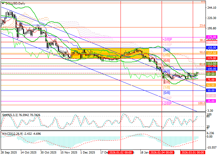Image resolution: width=218 pixels, height=156 pixels.
Task: Select the [+2/8]P Murrey level label
Action: coord(167,39)
